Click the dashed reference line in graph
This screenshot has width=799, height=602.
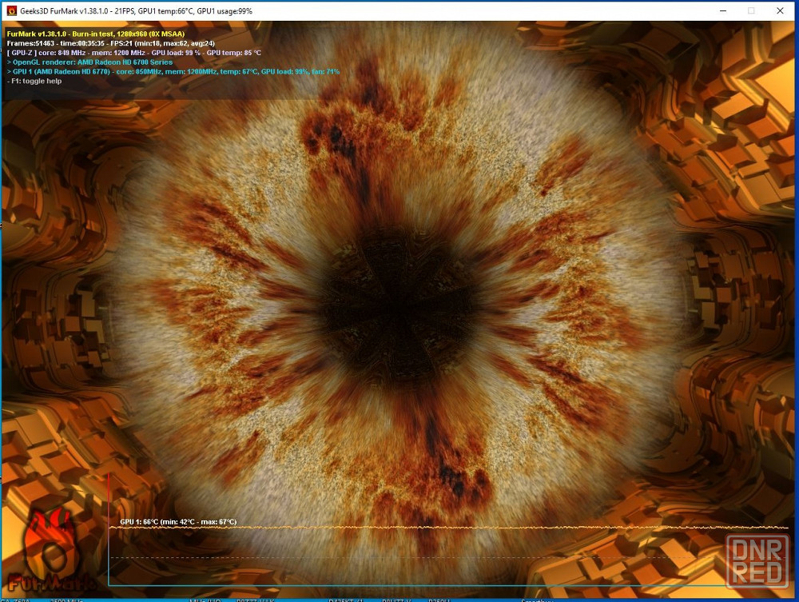[399, 557]
